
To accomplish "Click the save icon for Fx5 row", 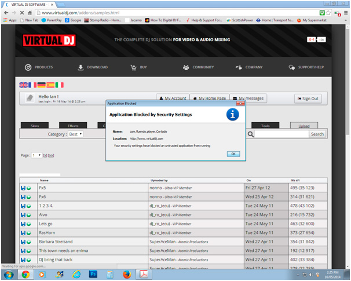I will point(23,188).
